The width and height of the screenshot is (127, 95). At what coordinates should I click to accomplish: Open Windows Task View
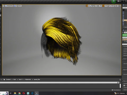[x=11, y=93]
